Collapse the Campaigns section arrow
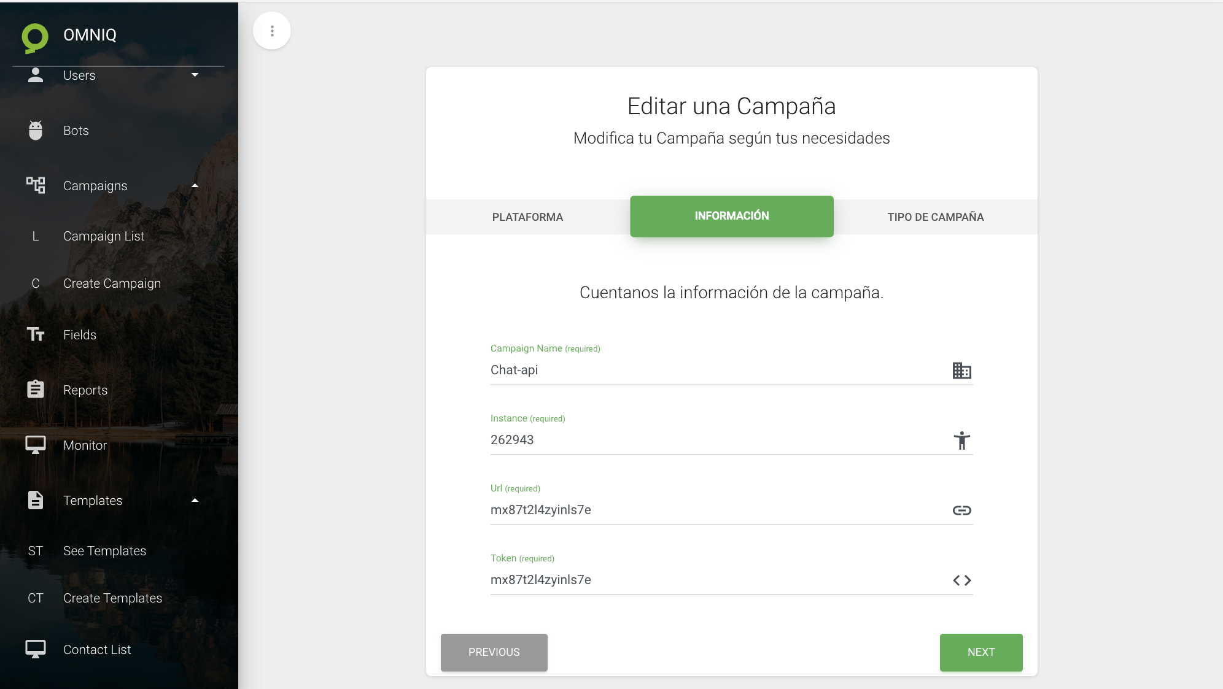Viewport: 1223px width, 689px height. pos(195,185)
